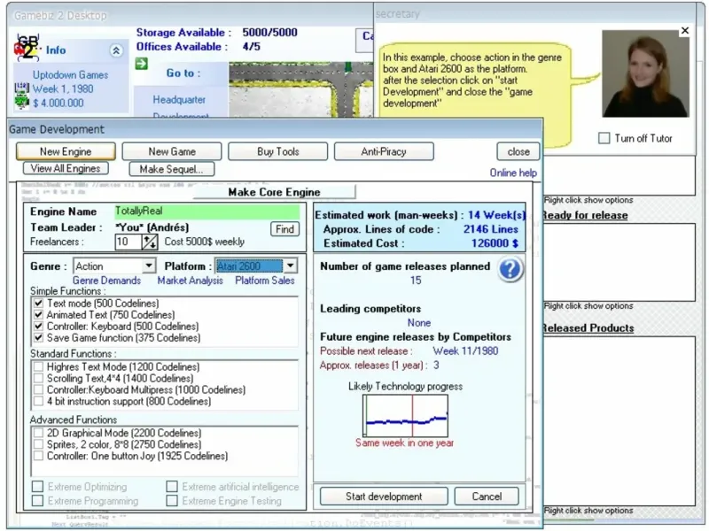Screen dimensions: 709x531
Task: Open the Buy Tools section
Action: (x=277, y=151)
